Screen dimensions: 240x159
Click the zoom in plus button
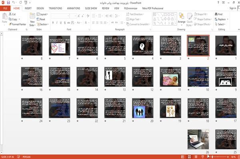pyautogui.click(x=228, y=157)
